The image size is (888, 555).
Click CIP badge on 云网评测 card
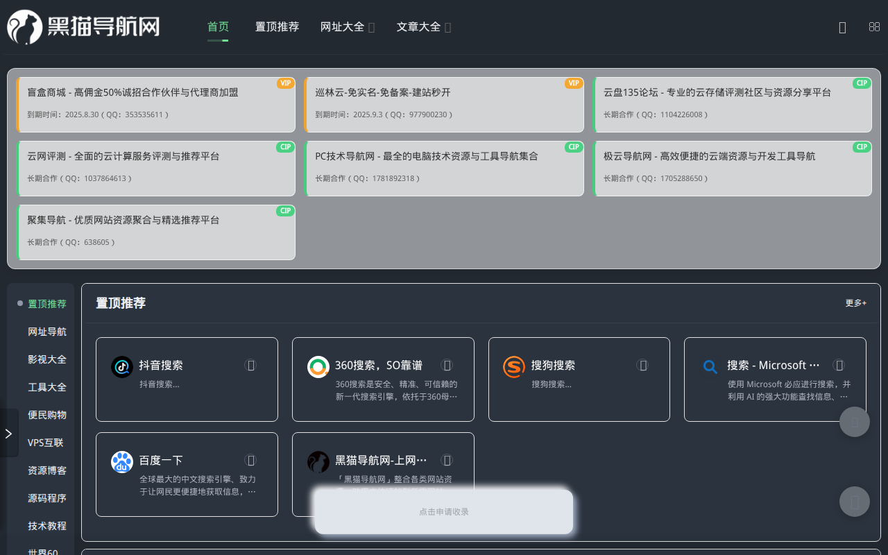coord(285,147)
